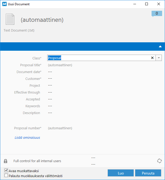Clear the Class field with X icon

152,58
